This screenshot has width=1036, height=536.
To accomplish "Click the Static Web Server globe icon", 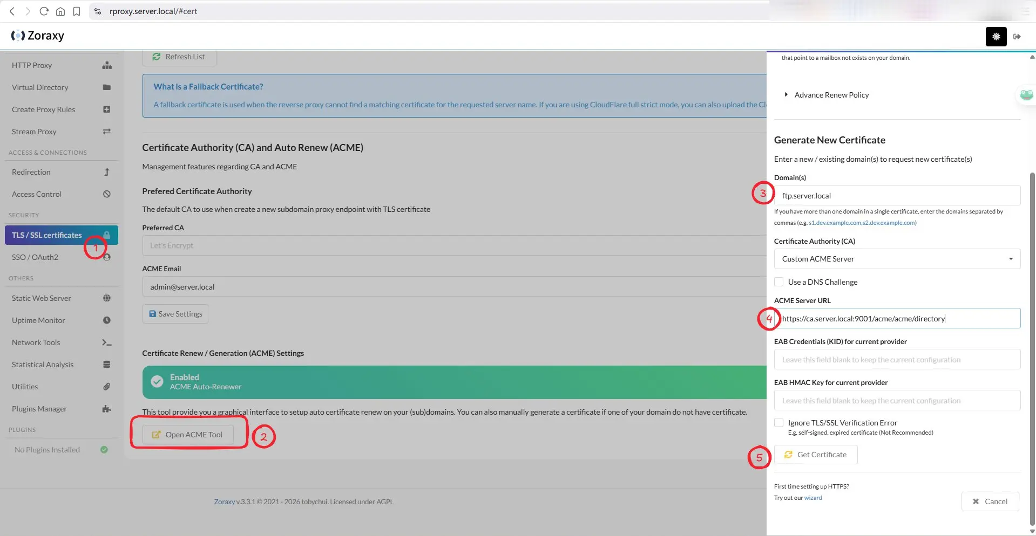I will [107, 298].
